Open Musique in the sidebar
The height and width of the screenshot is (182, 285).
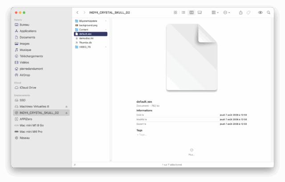(x=41, y=50)
